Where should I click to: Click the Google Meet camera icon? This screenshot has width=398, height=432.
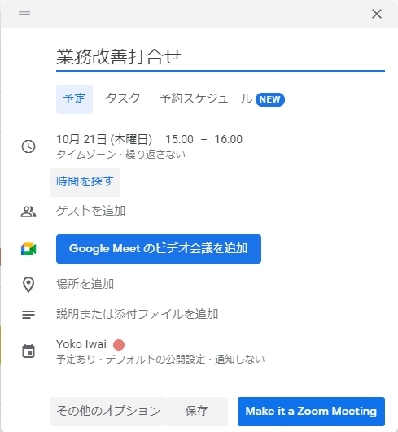pos(28,249)
